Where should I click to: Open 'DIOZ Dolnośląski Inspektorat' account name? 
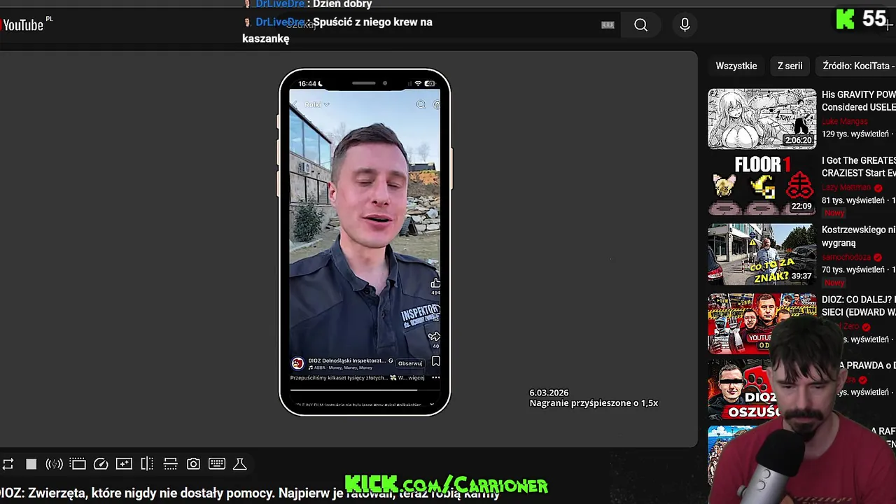pyautogui.click(x=348, y=360)
